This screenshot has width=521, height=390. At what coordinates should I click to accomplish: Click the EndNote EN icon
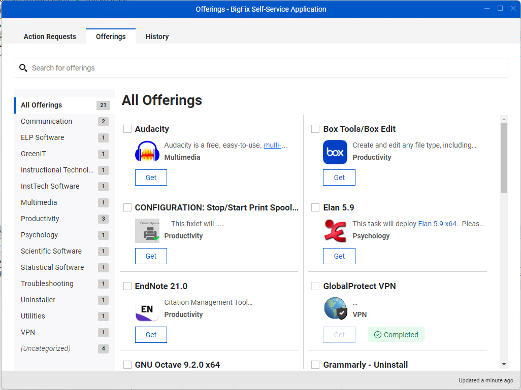[147, 309]
